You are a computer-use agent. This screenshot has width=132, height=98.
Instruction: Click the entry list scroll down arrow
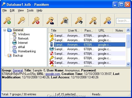128,64
